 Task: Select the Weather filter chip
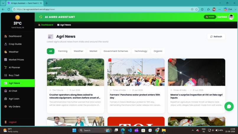tap(79, 51)
